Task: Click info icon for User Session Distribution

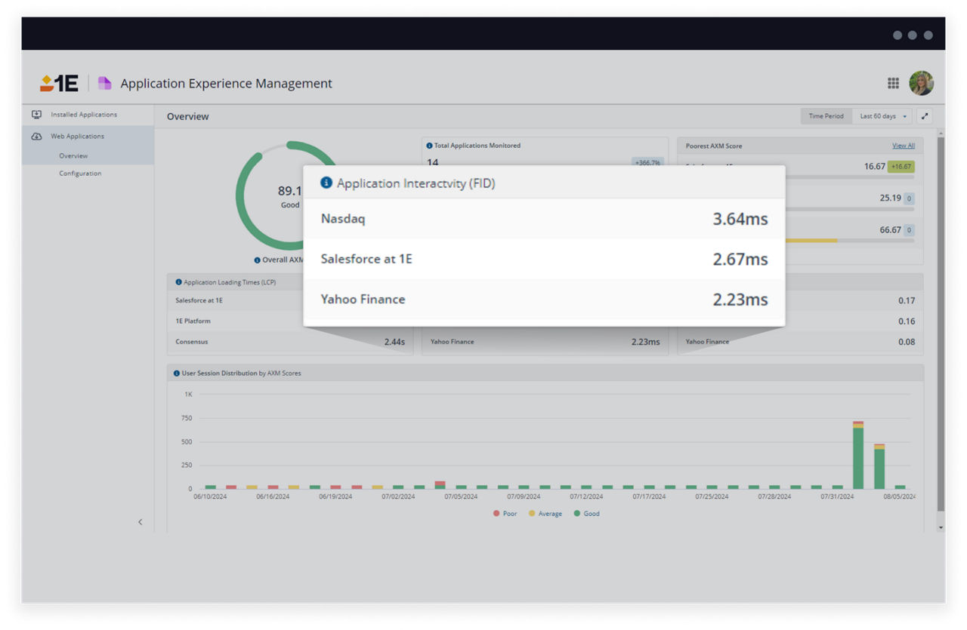Action: [x=177, y=373]
